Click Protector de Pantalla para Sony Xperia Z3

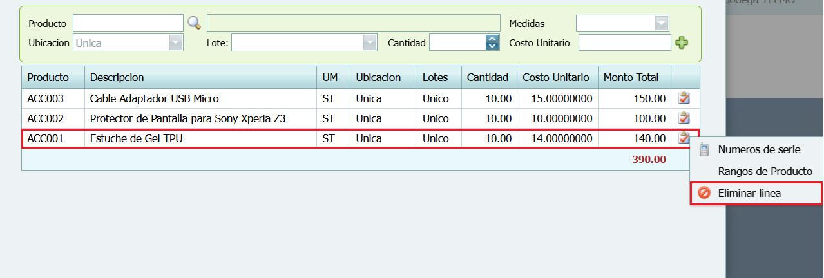[x=188, y=118]
